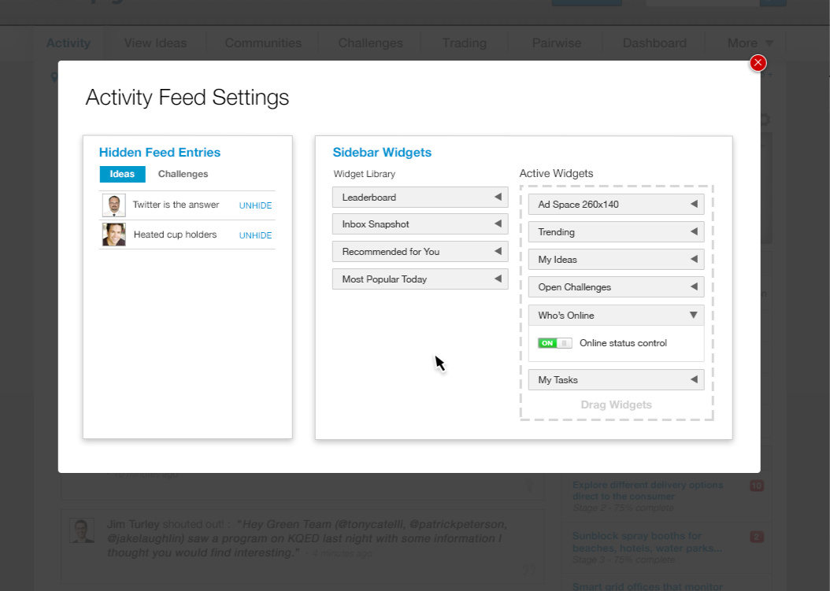Click the Open Challenges arrow icon
830x591 pixels.
(694, 287)
